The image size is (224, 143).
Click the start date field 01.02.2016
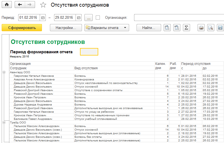click(x=29, y=18)
